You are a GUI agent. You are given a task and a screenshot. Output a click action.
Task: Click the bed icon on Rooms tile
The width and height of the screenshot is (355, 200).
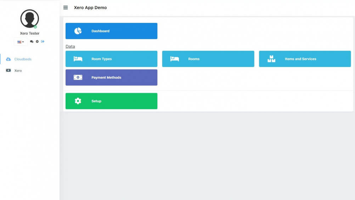[174, 59]
